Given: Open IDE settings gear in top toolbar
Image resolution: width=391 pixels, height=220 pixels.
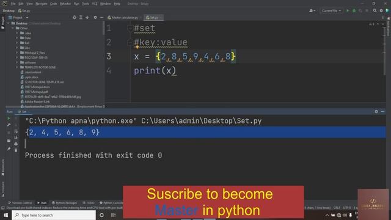Looking at the screenshot, I should click(x=381, y=11).
